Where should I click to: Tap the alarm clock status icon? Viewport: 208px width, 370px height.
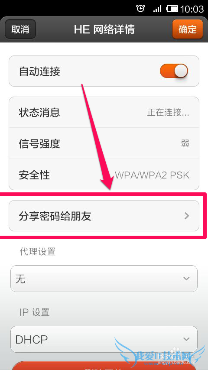coord(140,9)
